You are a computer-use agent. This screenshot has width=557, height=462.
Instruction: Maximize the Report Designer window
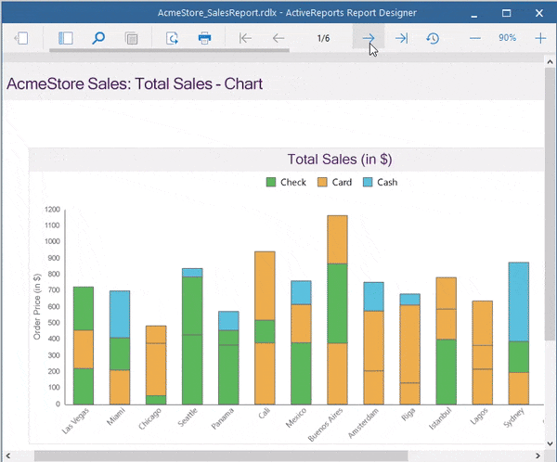506,13
